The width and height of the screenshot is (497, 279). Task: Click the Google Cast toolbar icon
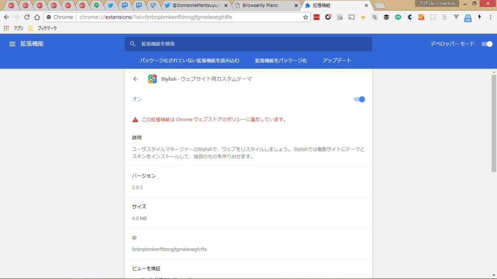pos(351,17)
